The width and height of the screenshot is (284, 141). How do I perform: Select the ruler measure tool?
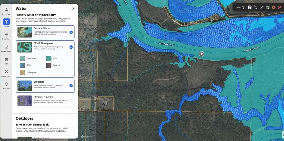coord(262,7)
